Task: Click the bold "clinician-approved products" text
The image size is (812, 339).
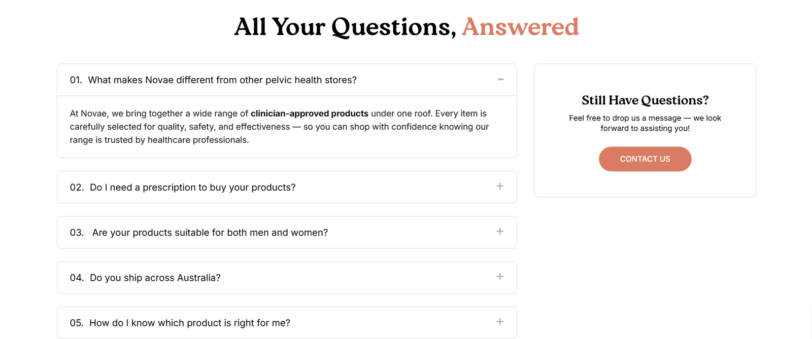Action: (309, 114)
